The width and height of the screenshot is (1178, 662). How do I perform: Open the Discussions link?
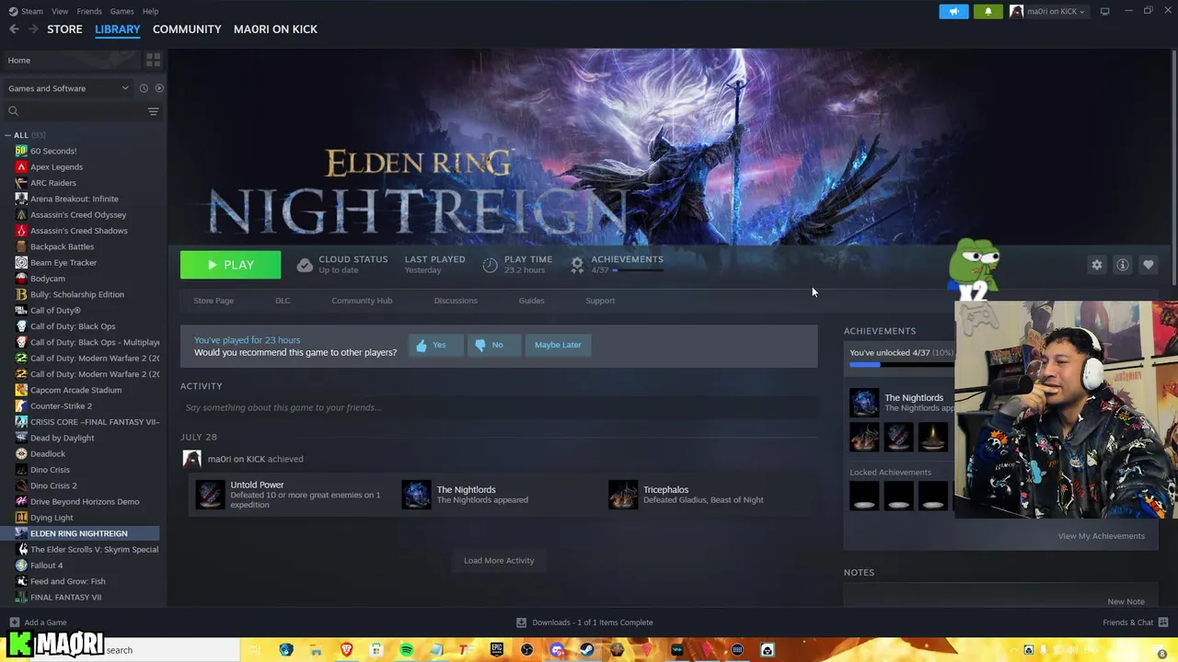pyautogui.click(x=456, y=301)
